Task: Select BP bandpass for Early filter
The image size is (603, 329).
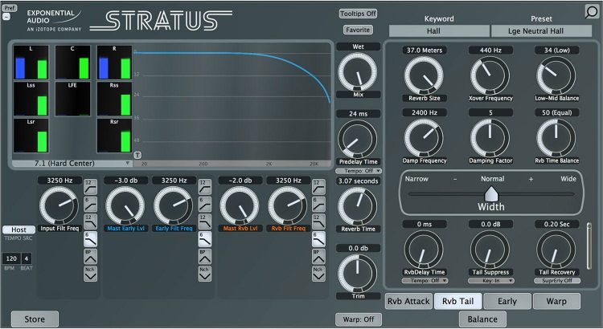Action: (204, 257)
